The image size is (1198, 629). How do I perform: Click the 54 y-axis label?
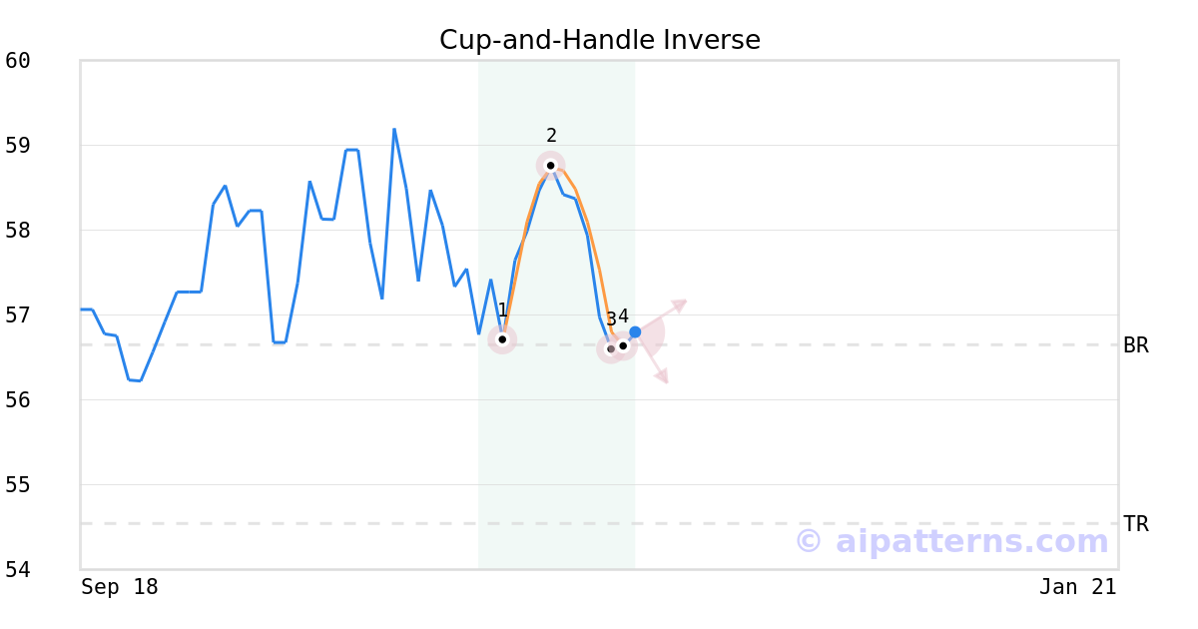(x=18, y=569)
